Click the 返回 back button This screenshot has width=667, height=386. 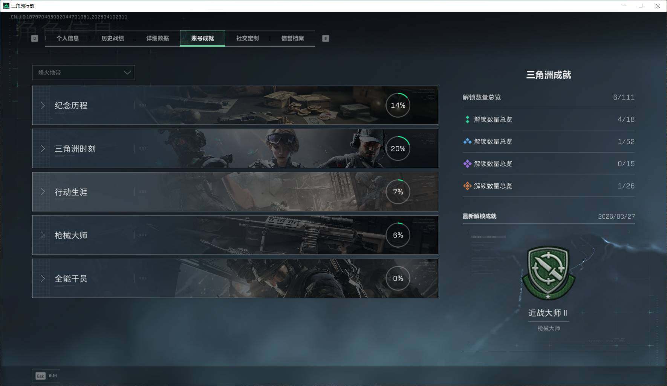pyautogui.click(x=46, y=376)
